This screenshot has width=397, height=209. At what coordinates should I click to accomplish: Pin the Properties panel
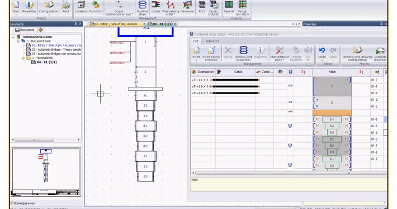(381, 24)
